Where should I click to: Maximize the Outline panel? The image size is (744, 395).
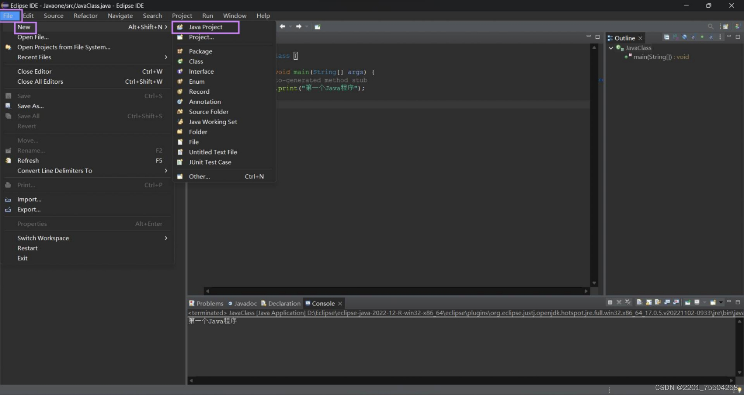[738, 37]
